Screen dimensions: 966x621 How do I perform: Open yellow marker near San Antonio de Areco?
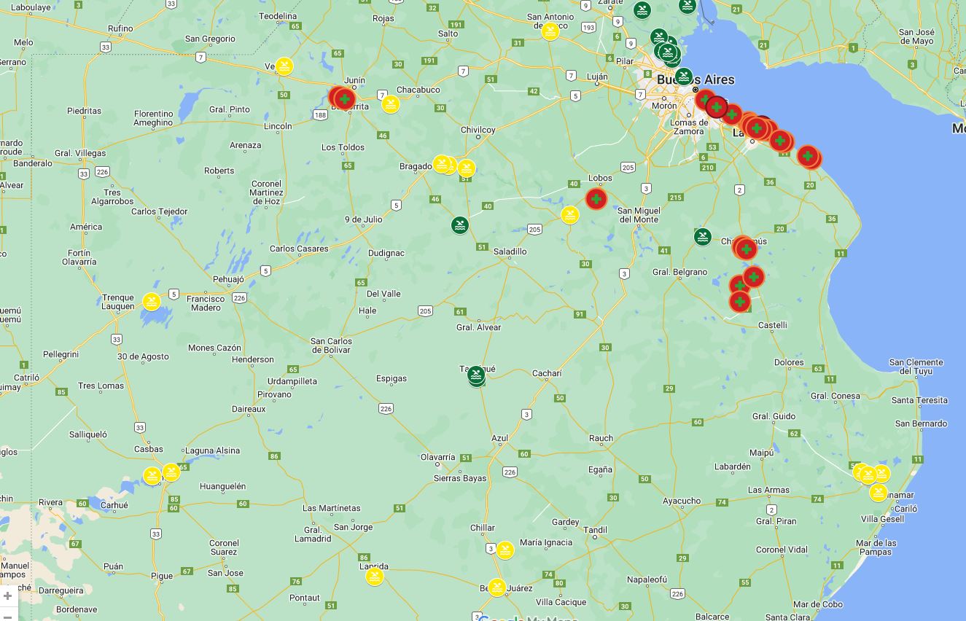tap(550, 31)
